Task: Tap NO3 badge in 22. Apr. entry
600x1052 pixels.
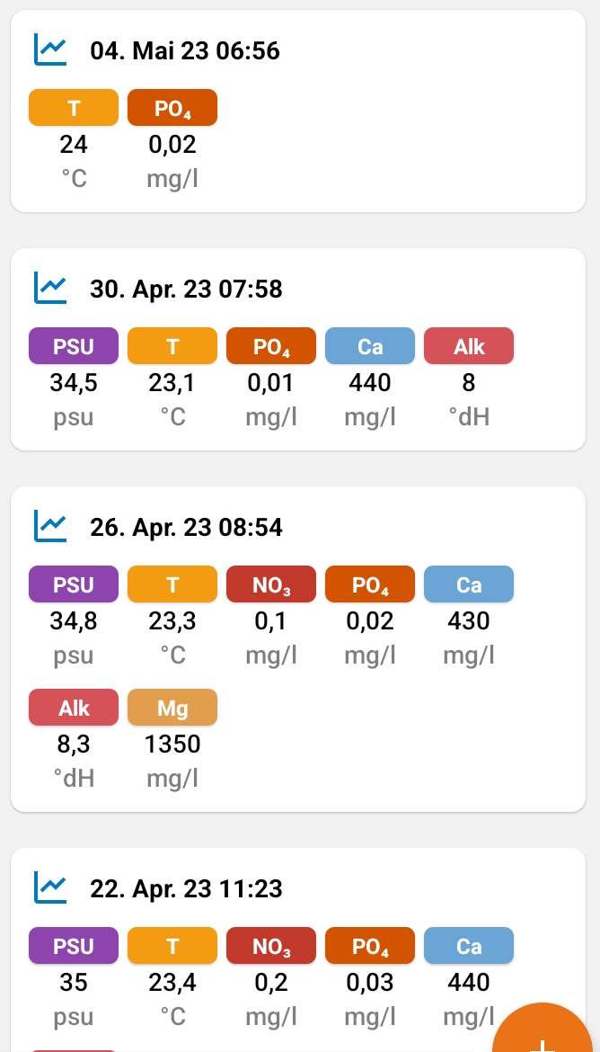Action: coord(271,946)
